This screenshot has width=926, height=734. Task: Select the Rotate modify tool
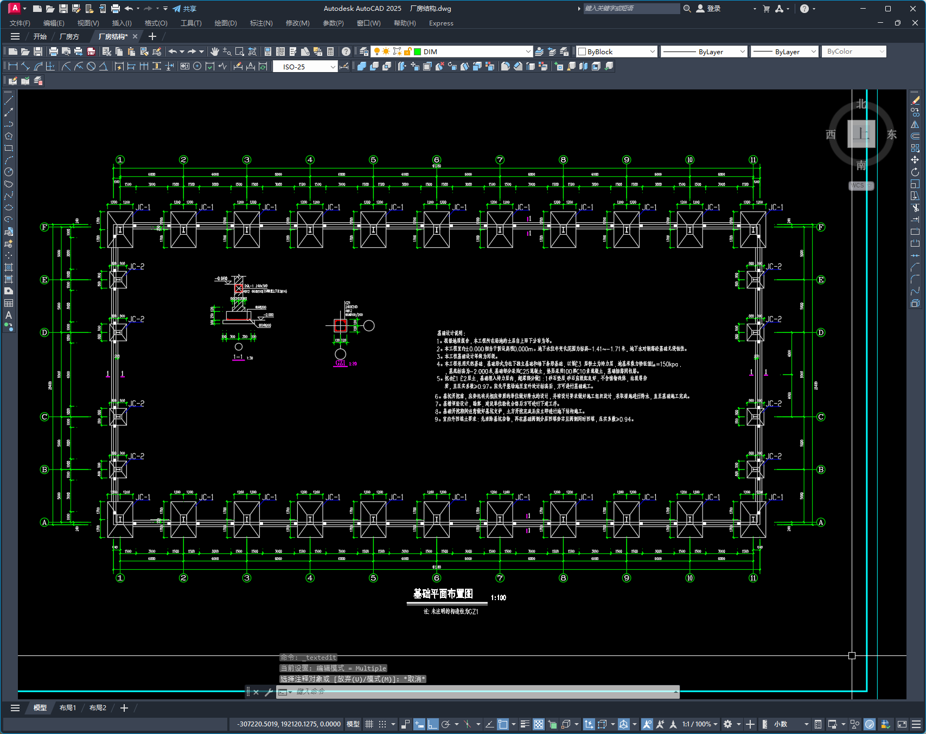[915, 172]
